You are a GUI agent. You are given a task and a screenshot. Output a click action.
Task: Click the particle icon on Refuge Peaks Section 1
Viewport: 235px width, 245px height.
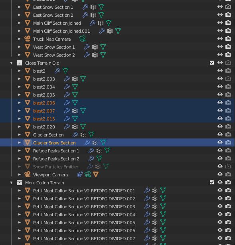pos(99,150)
